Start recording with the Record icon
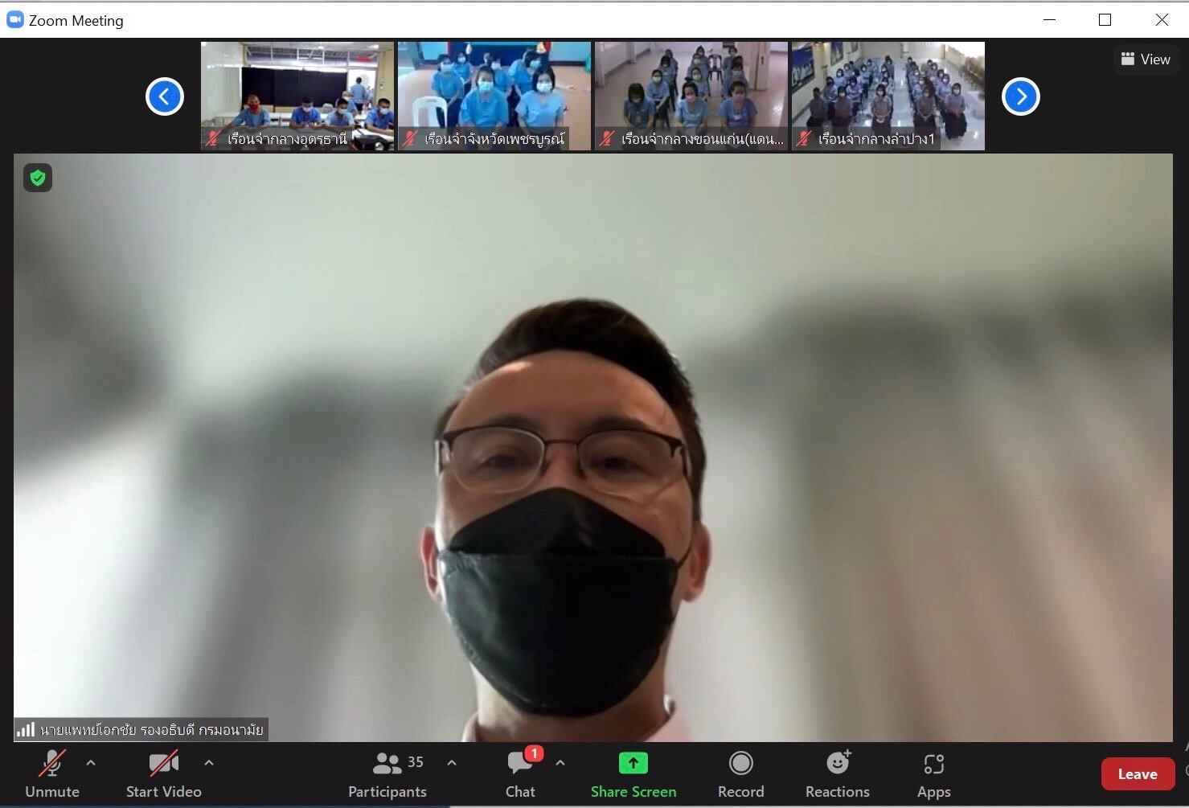The image size is (1189, 808). point(740,763)
